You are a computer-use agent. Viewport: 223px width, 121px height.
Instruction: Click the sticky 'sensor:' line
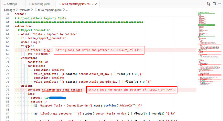point(20,14)
